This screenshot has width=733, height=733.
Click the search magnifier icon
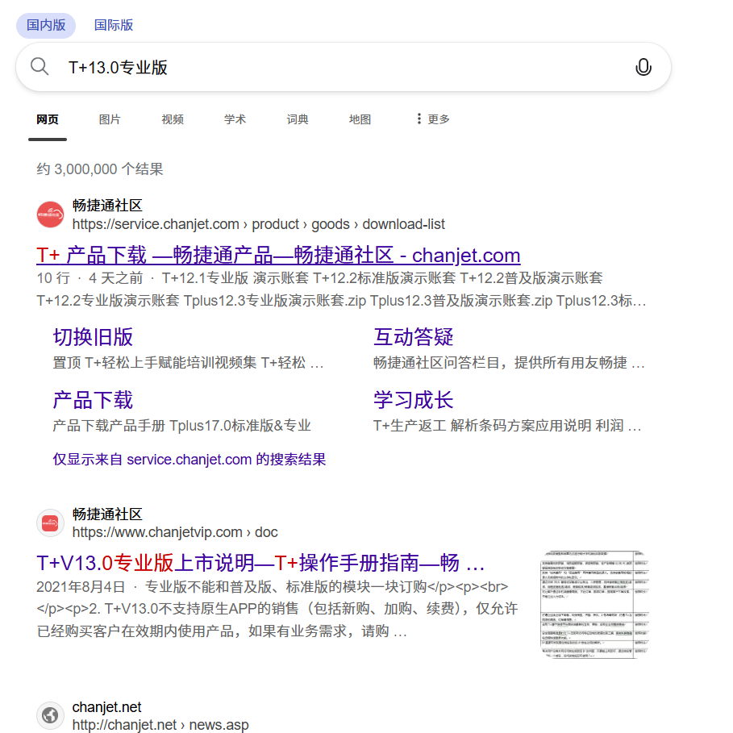click(x=39, y=67)
